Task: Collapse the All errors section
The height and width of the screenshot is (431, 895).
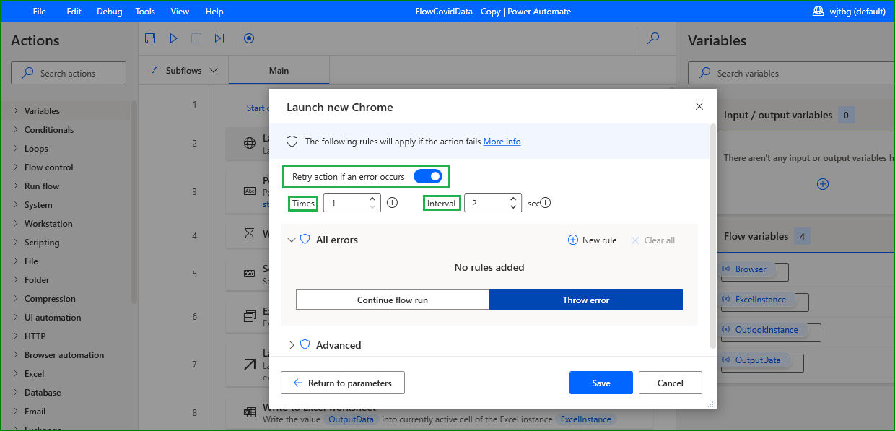Action: pyautogui.click(x=292, y=240)
